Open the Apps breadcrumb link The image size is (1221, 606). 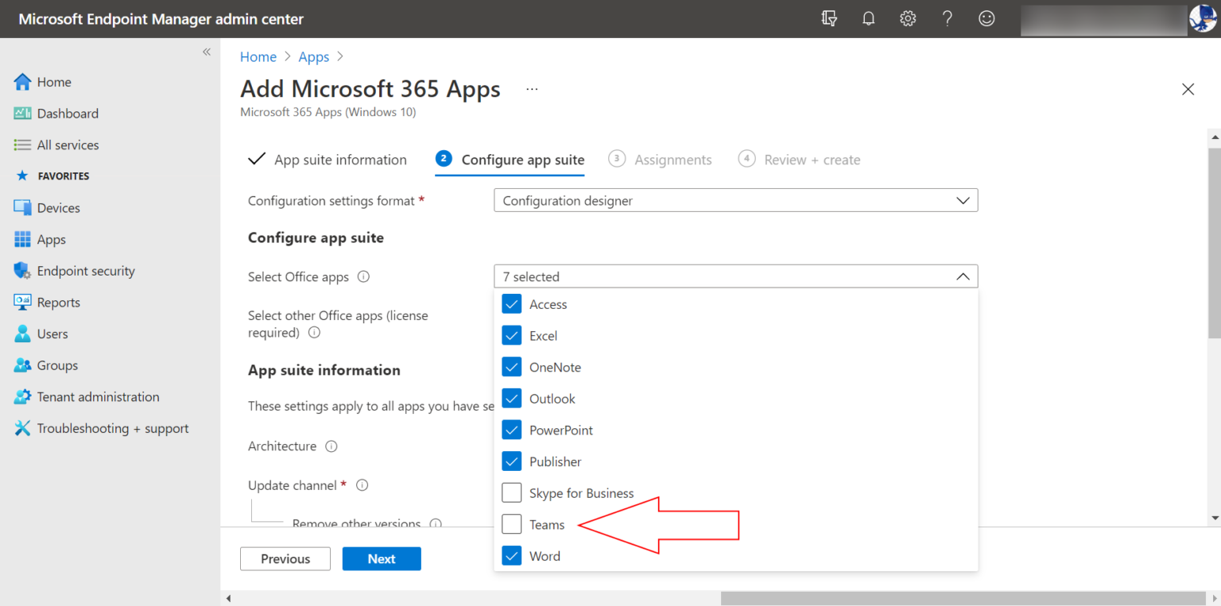(x=313, y=56)
